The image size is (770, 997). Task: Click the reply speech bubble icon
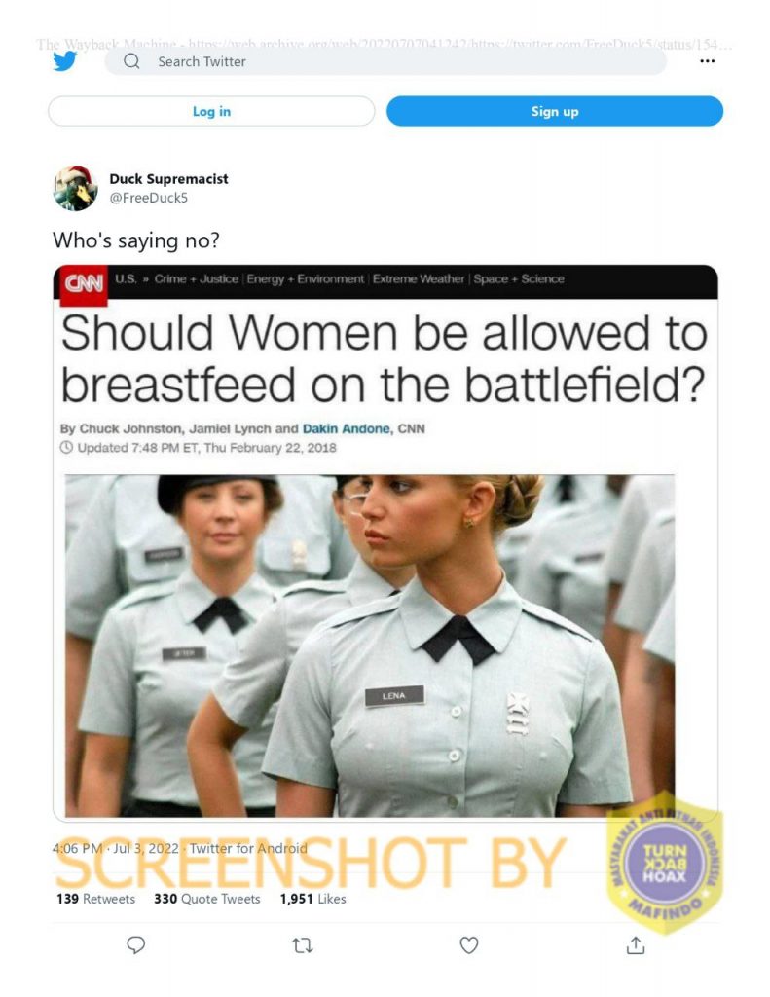tap(136, 944)
